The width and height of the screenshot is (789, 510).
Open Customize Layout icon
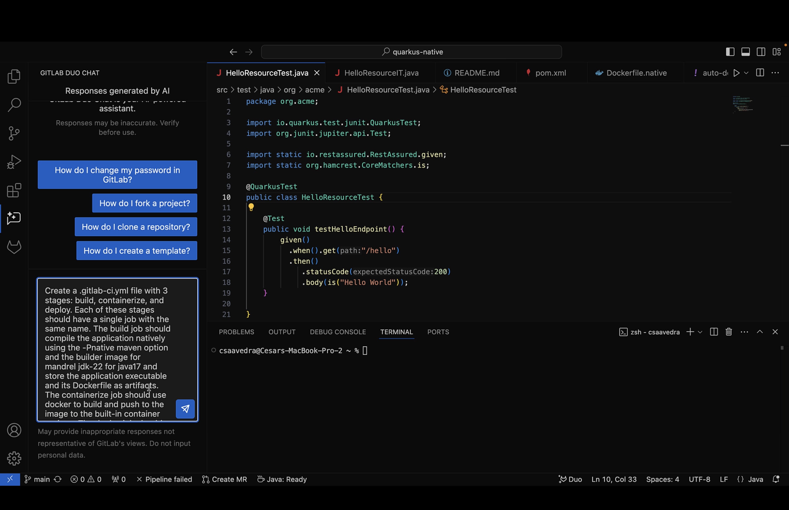tap(776, 52)
